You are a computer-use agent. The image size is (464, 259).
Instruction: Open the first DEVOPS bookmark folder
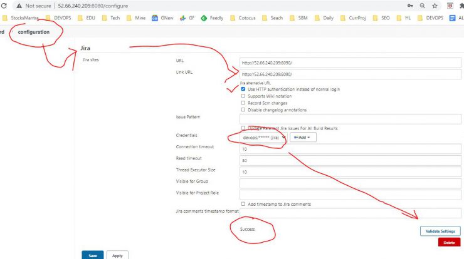58,18
